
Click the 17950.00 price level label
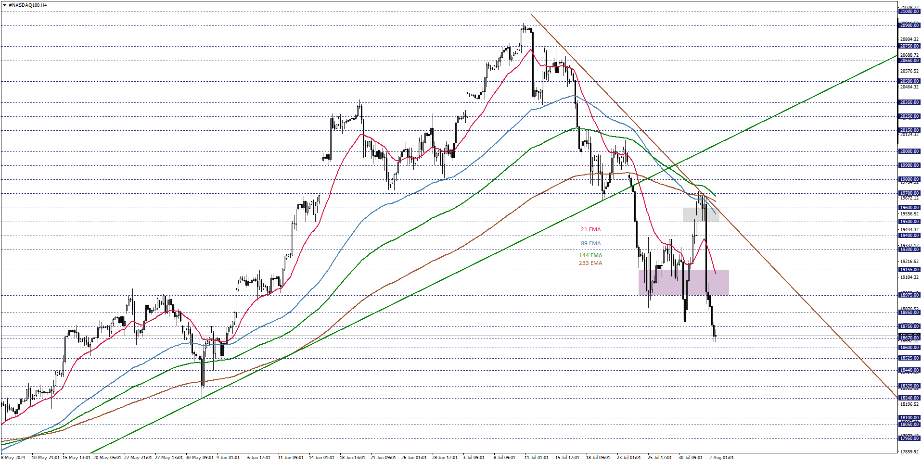coord(909,438)
